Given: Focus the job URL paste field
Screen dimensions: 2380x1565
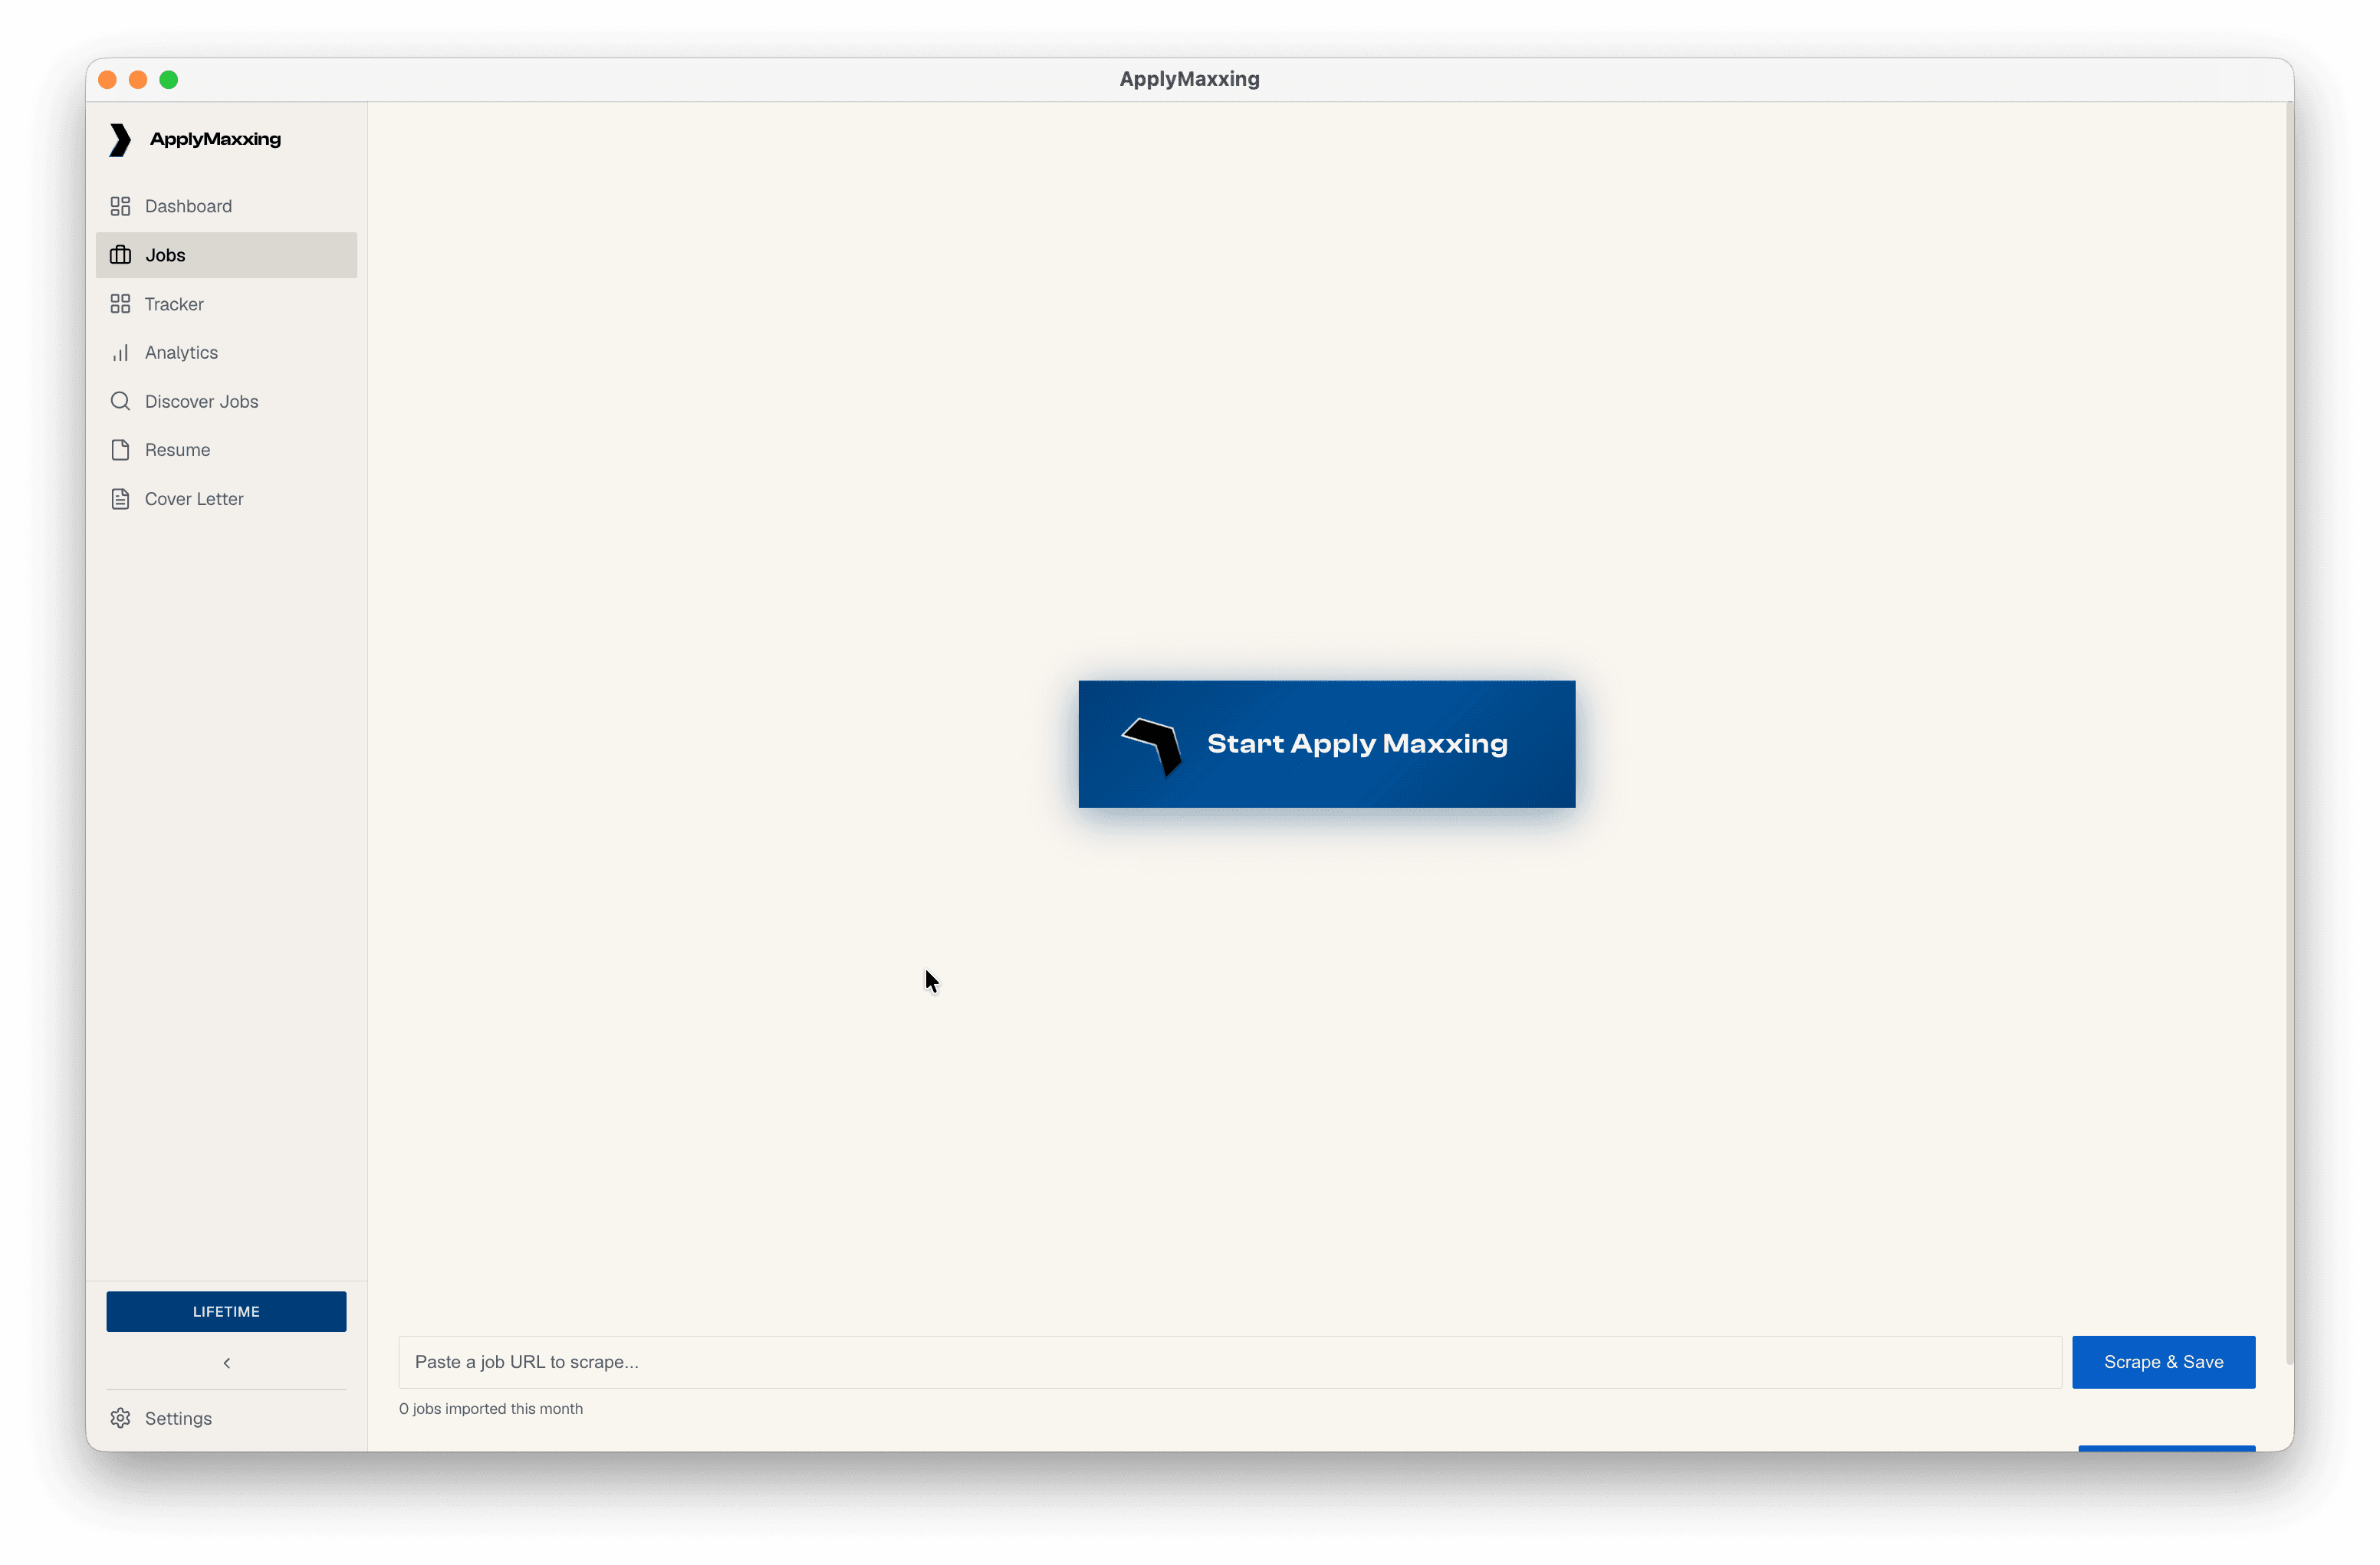Looking at the screenshot, I should pos(1230,1362).
